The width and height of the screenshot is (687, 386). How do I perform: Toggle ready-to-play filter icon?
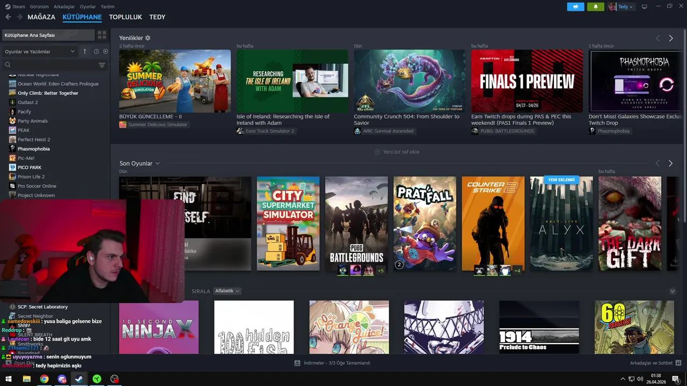(105, 51)
